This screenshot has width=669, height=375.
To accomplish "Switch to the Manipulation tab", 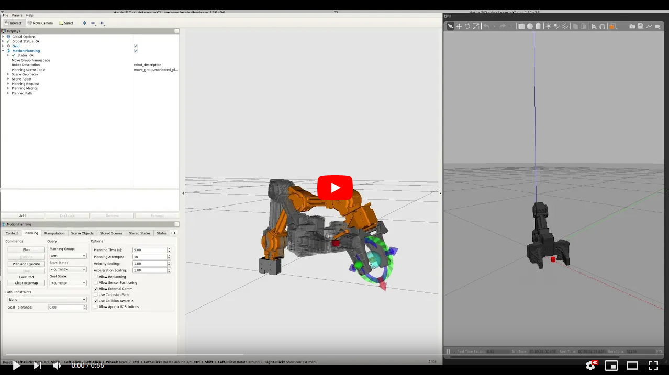I will tap(54, 233).
